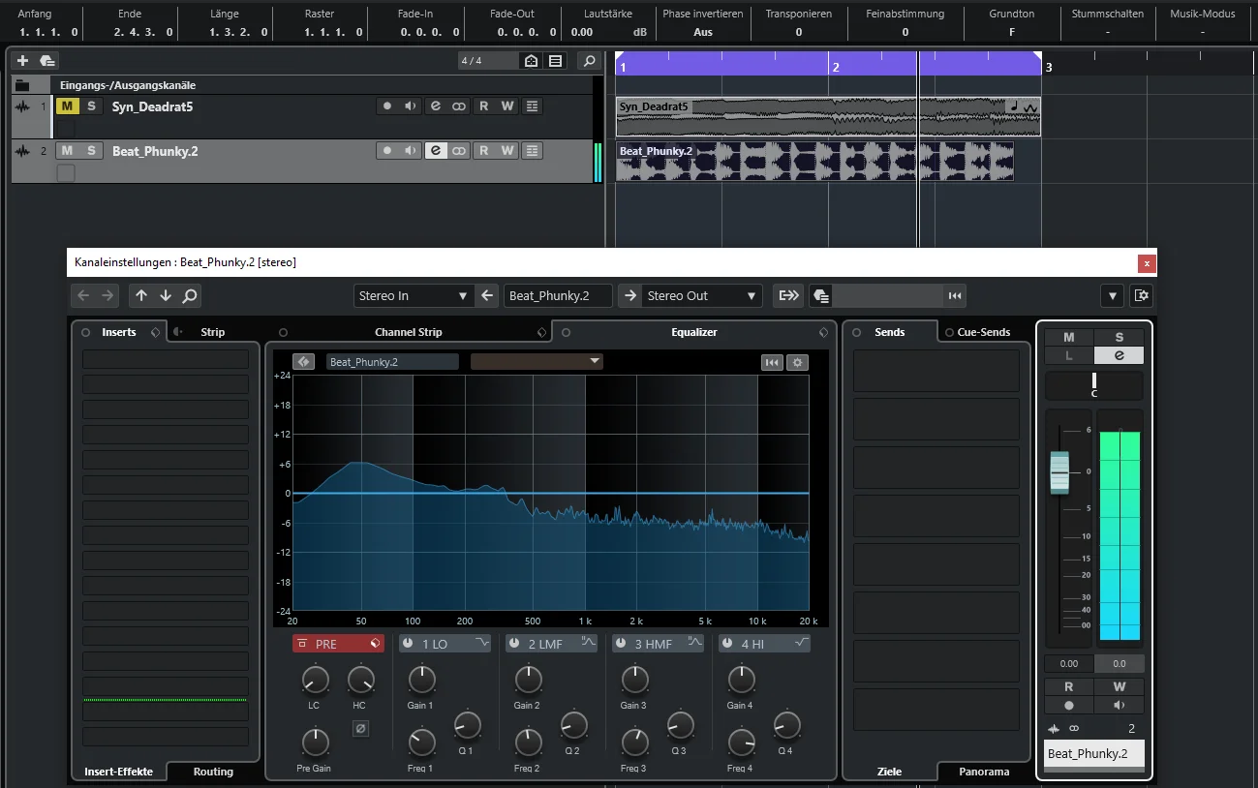Open the EQ curve settings gear icon
The width and height of the screenshot is (1258, 788).
pyautogui.click(x=797, y=362)
